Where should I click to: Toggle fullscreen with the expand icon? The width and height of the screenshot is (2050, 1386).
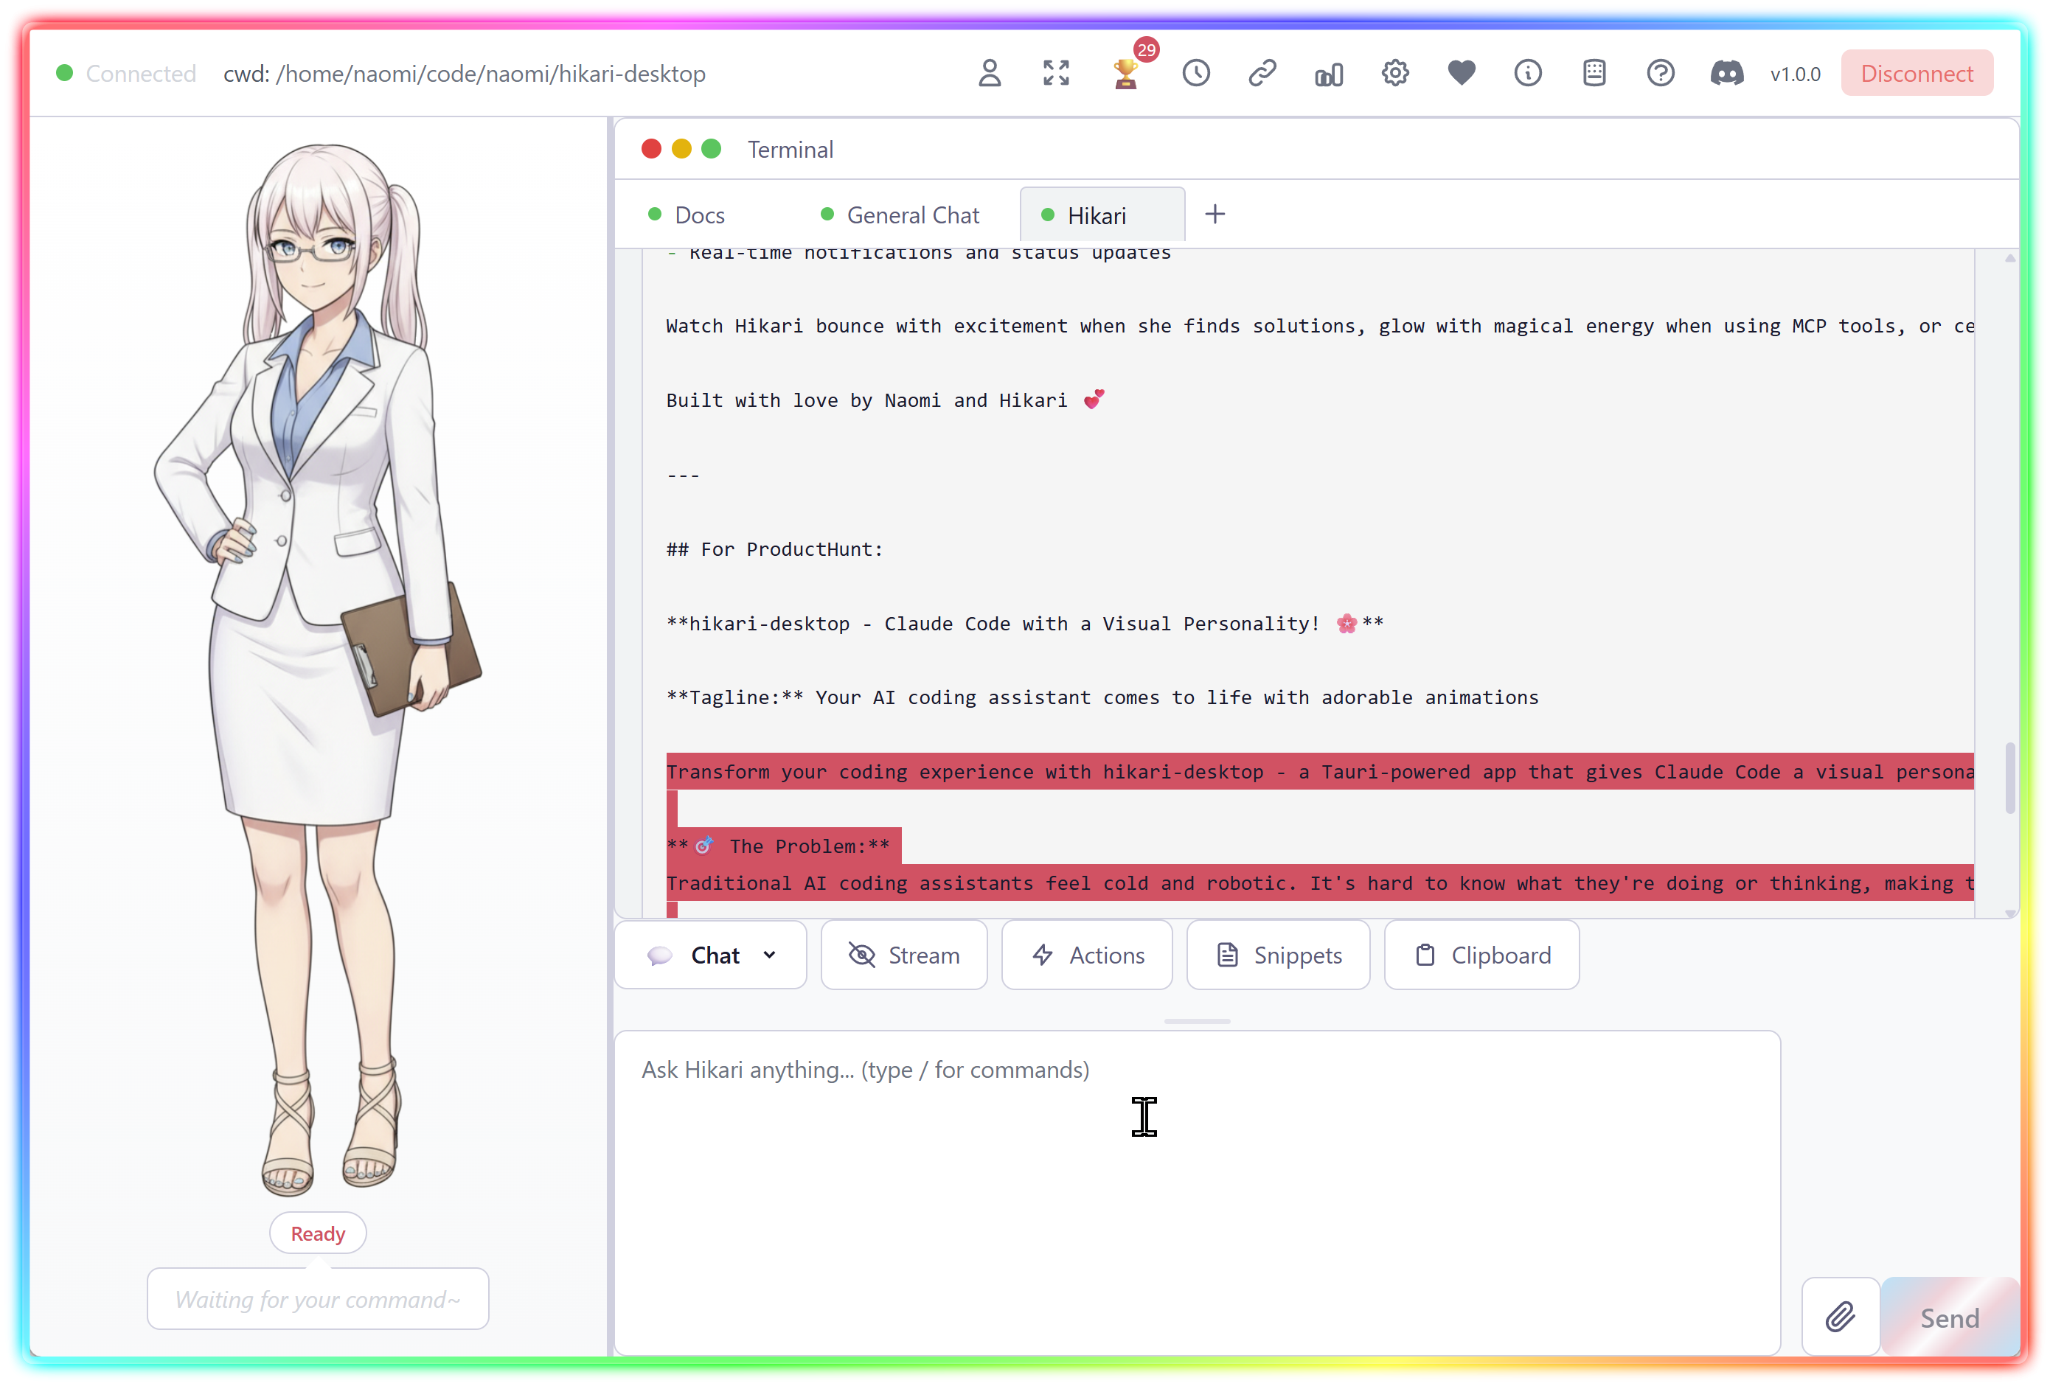1055,73
